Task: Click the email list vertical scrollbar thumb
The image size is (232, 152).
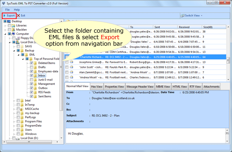Action: (x=228, y=61)
